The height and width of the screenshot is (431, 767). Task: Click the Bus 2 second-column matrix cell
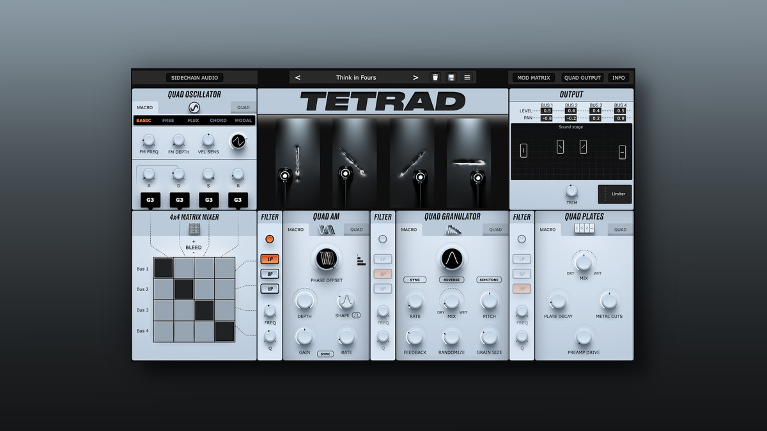point(184,289)
